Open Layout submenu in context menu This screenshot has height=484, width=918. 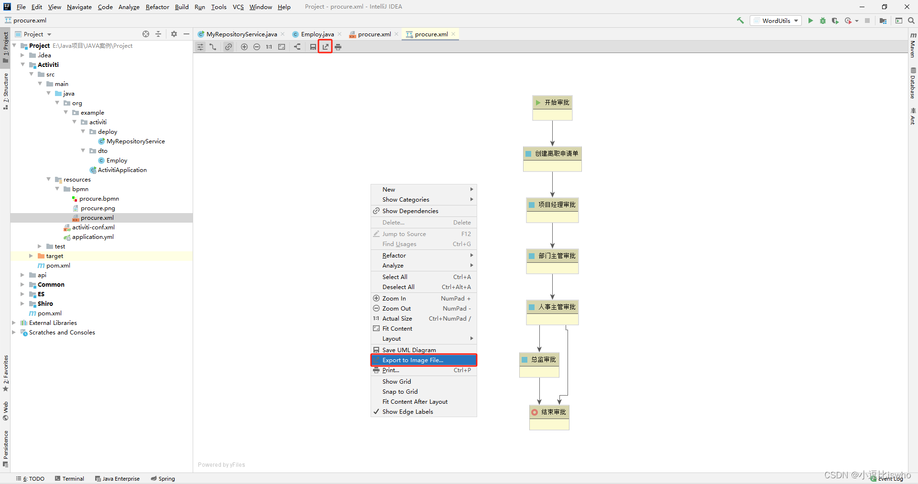[424, 338]
